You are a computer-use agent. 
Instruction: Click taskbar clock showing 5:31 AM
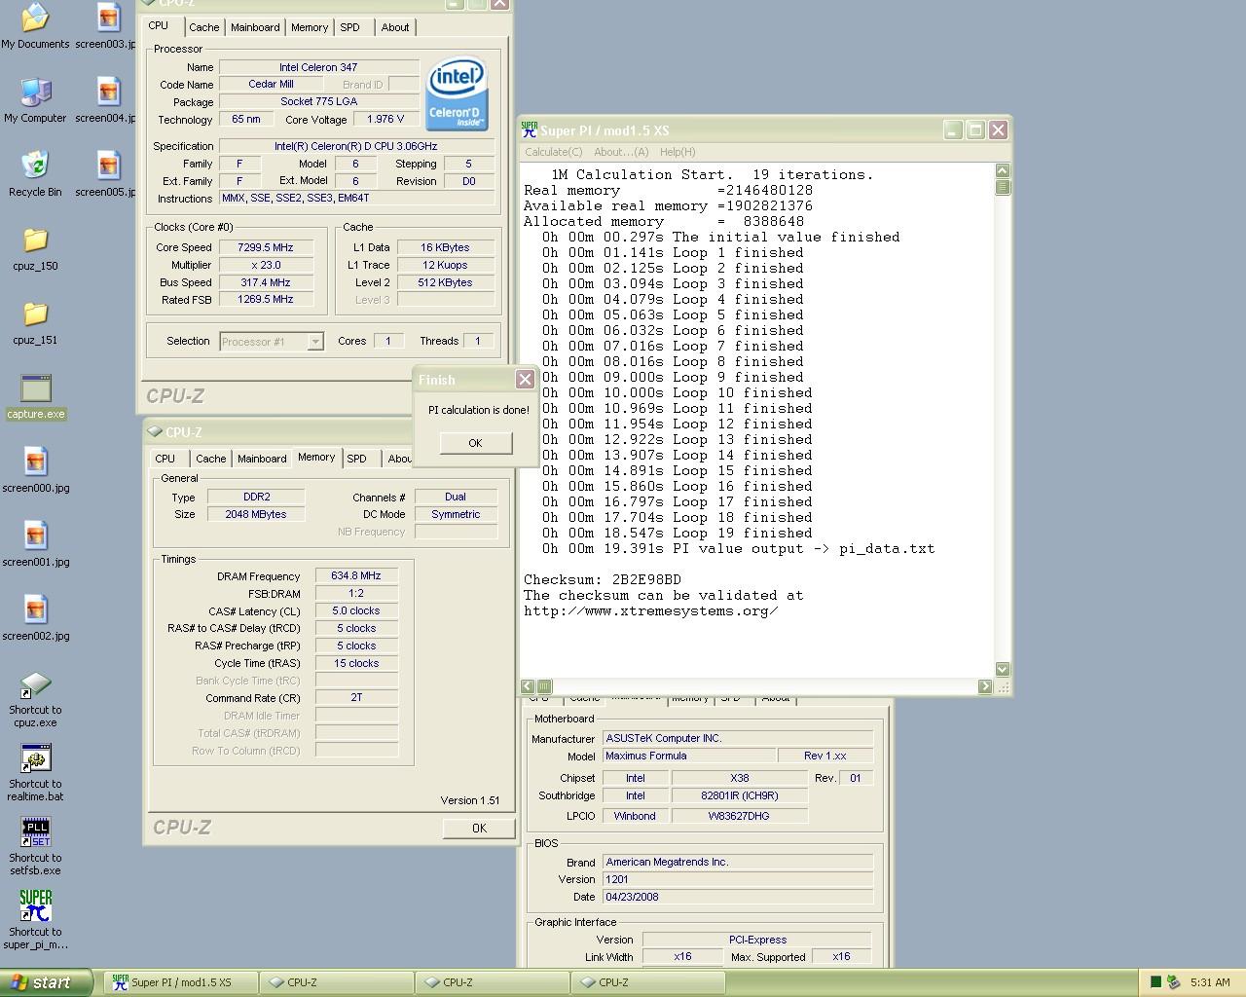click(x=1210, y=982)
